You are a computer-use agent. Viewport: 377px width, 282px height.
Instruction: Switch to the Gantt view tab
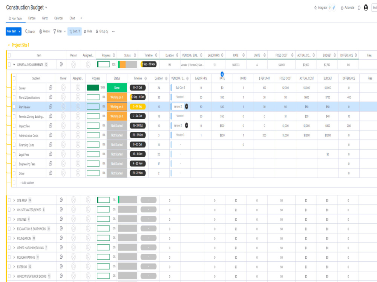coord(45,18)
